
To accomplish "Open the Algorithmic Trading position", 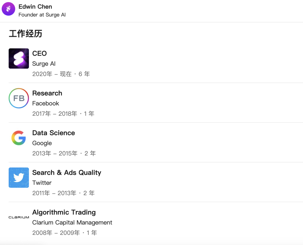I will point(64,212).
